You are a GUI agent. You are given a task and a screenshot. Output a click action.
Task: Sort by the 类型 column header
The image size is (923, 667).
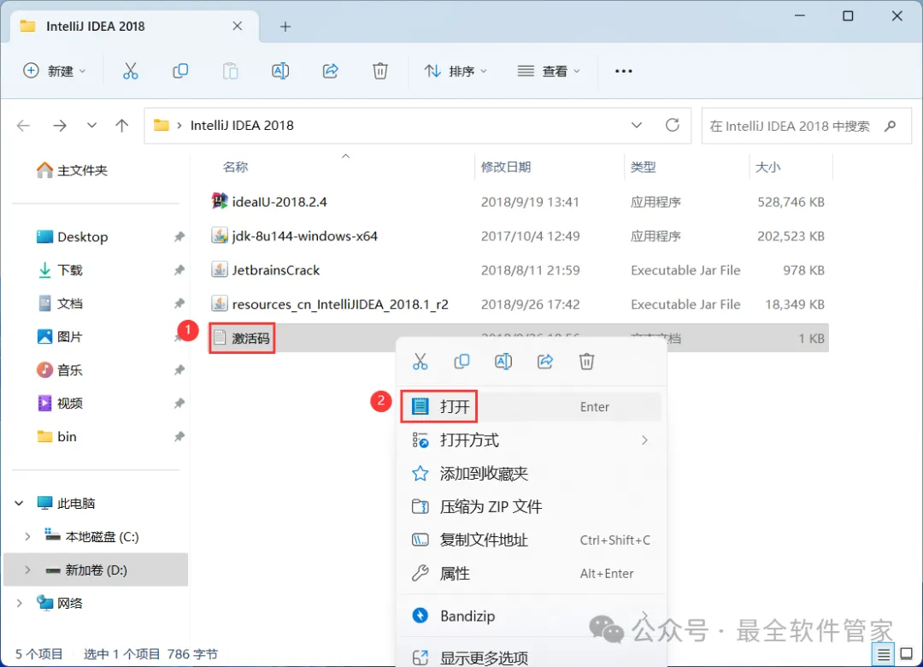click(643, 168)
